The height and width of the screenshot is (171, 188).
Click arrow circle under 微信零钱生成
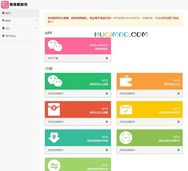pos(178,93)
